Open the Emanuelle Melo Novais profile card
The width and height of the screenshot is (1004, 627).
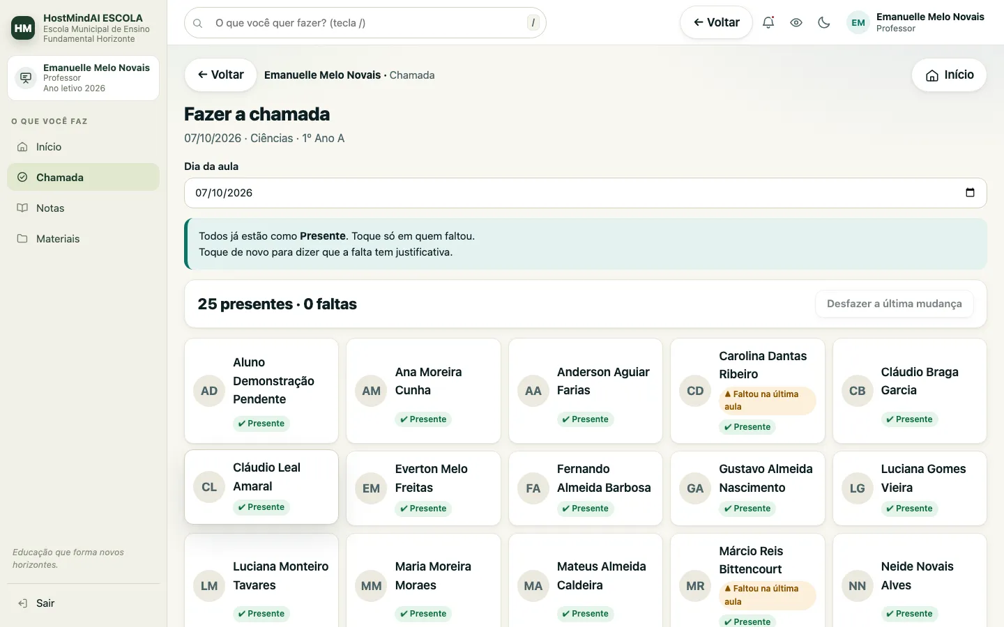pyautogui.click(x=83, y=78)
